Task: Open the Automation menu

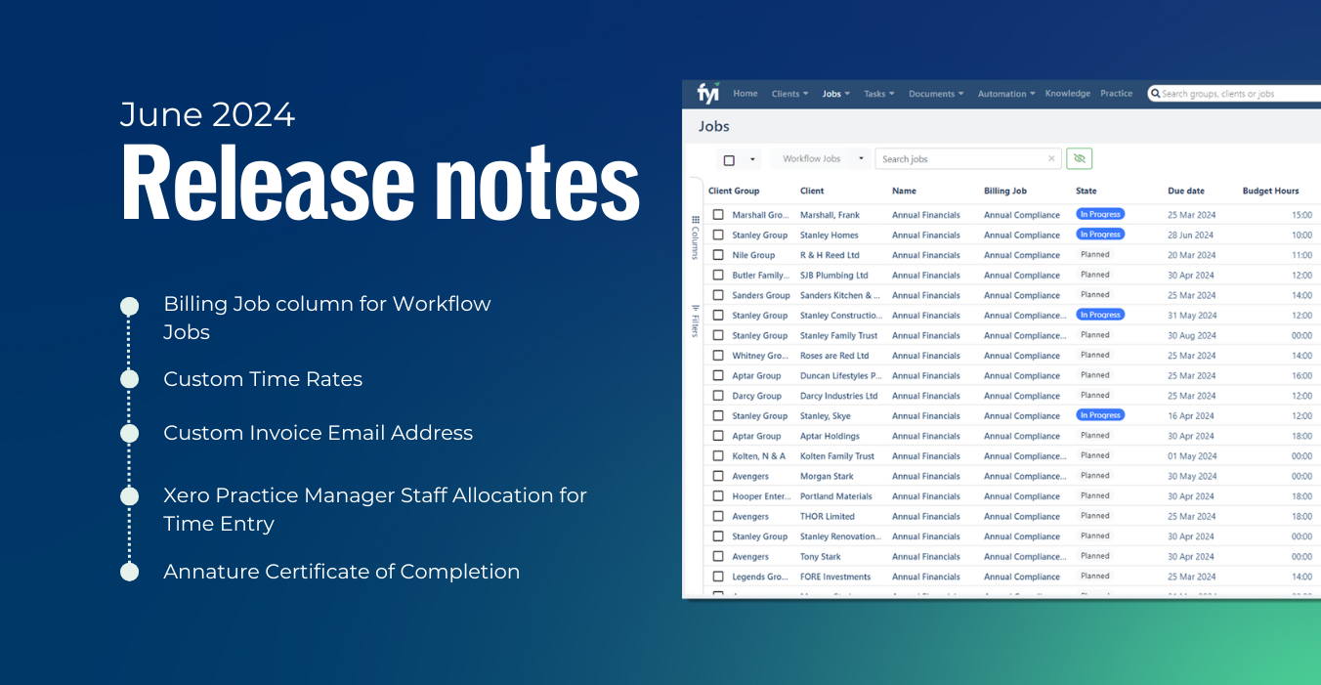Action: (x=1006, y=94)
